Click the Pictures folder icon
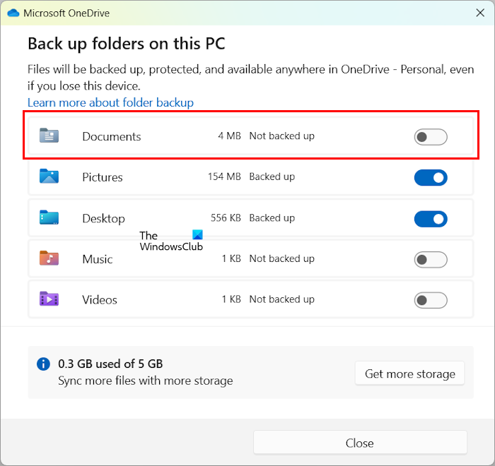 pos(49,177)
